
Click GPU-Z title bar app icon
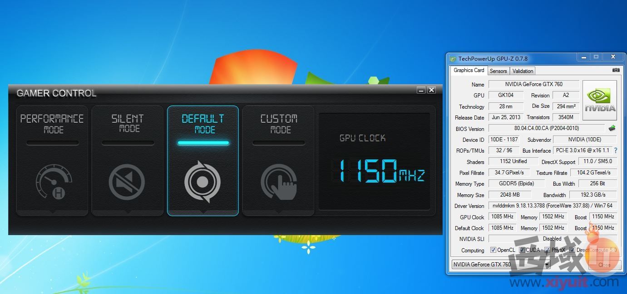click(x=452, y=58)
